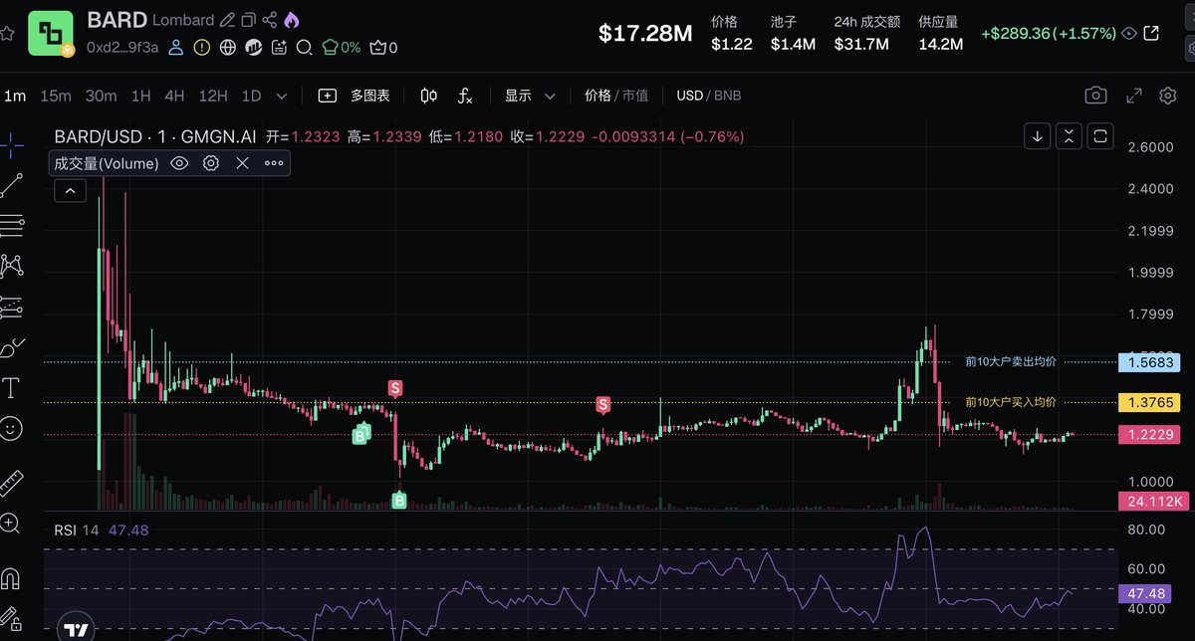Screen dimensions: 1195x641
Task: Switch to 1D timeframe
Action: 251,96
